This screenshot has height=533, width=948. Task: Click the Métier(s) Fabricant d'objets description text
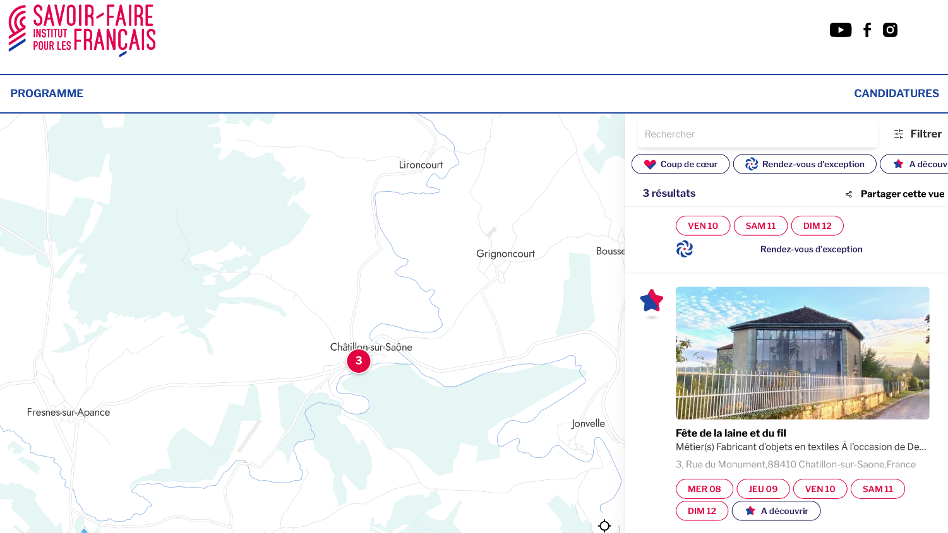point(801,447)
